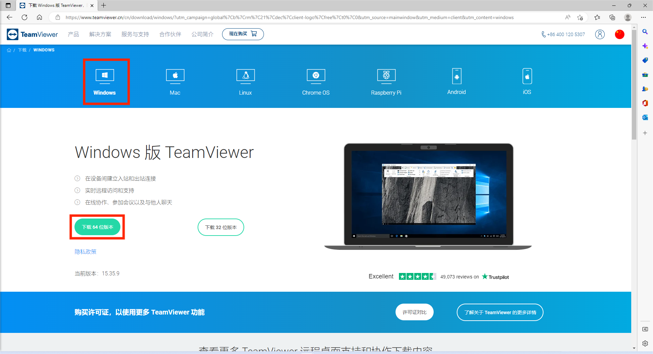Open the sidebar Office icon
Screen dimensions: 653x354
click(x=645, y=103)
